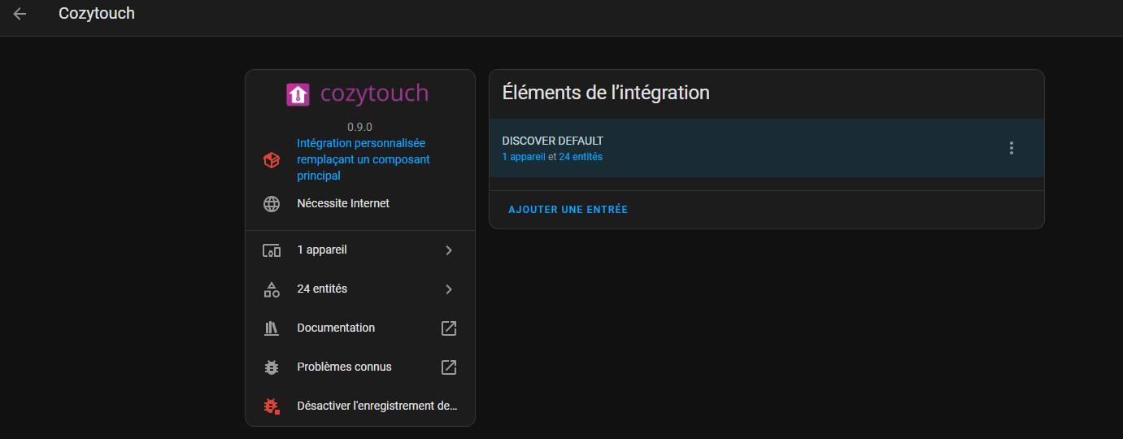Open Documentation with the external link icon

[449, 328]
